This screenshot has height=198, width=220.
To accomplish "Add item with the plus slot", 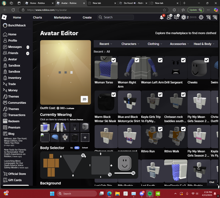I will click(85, 138).
